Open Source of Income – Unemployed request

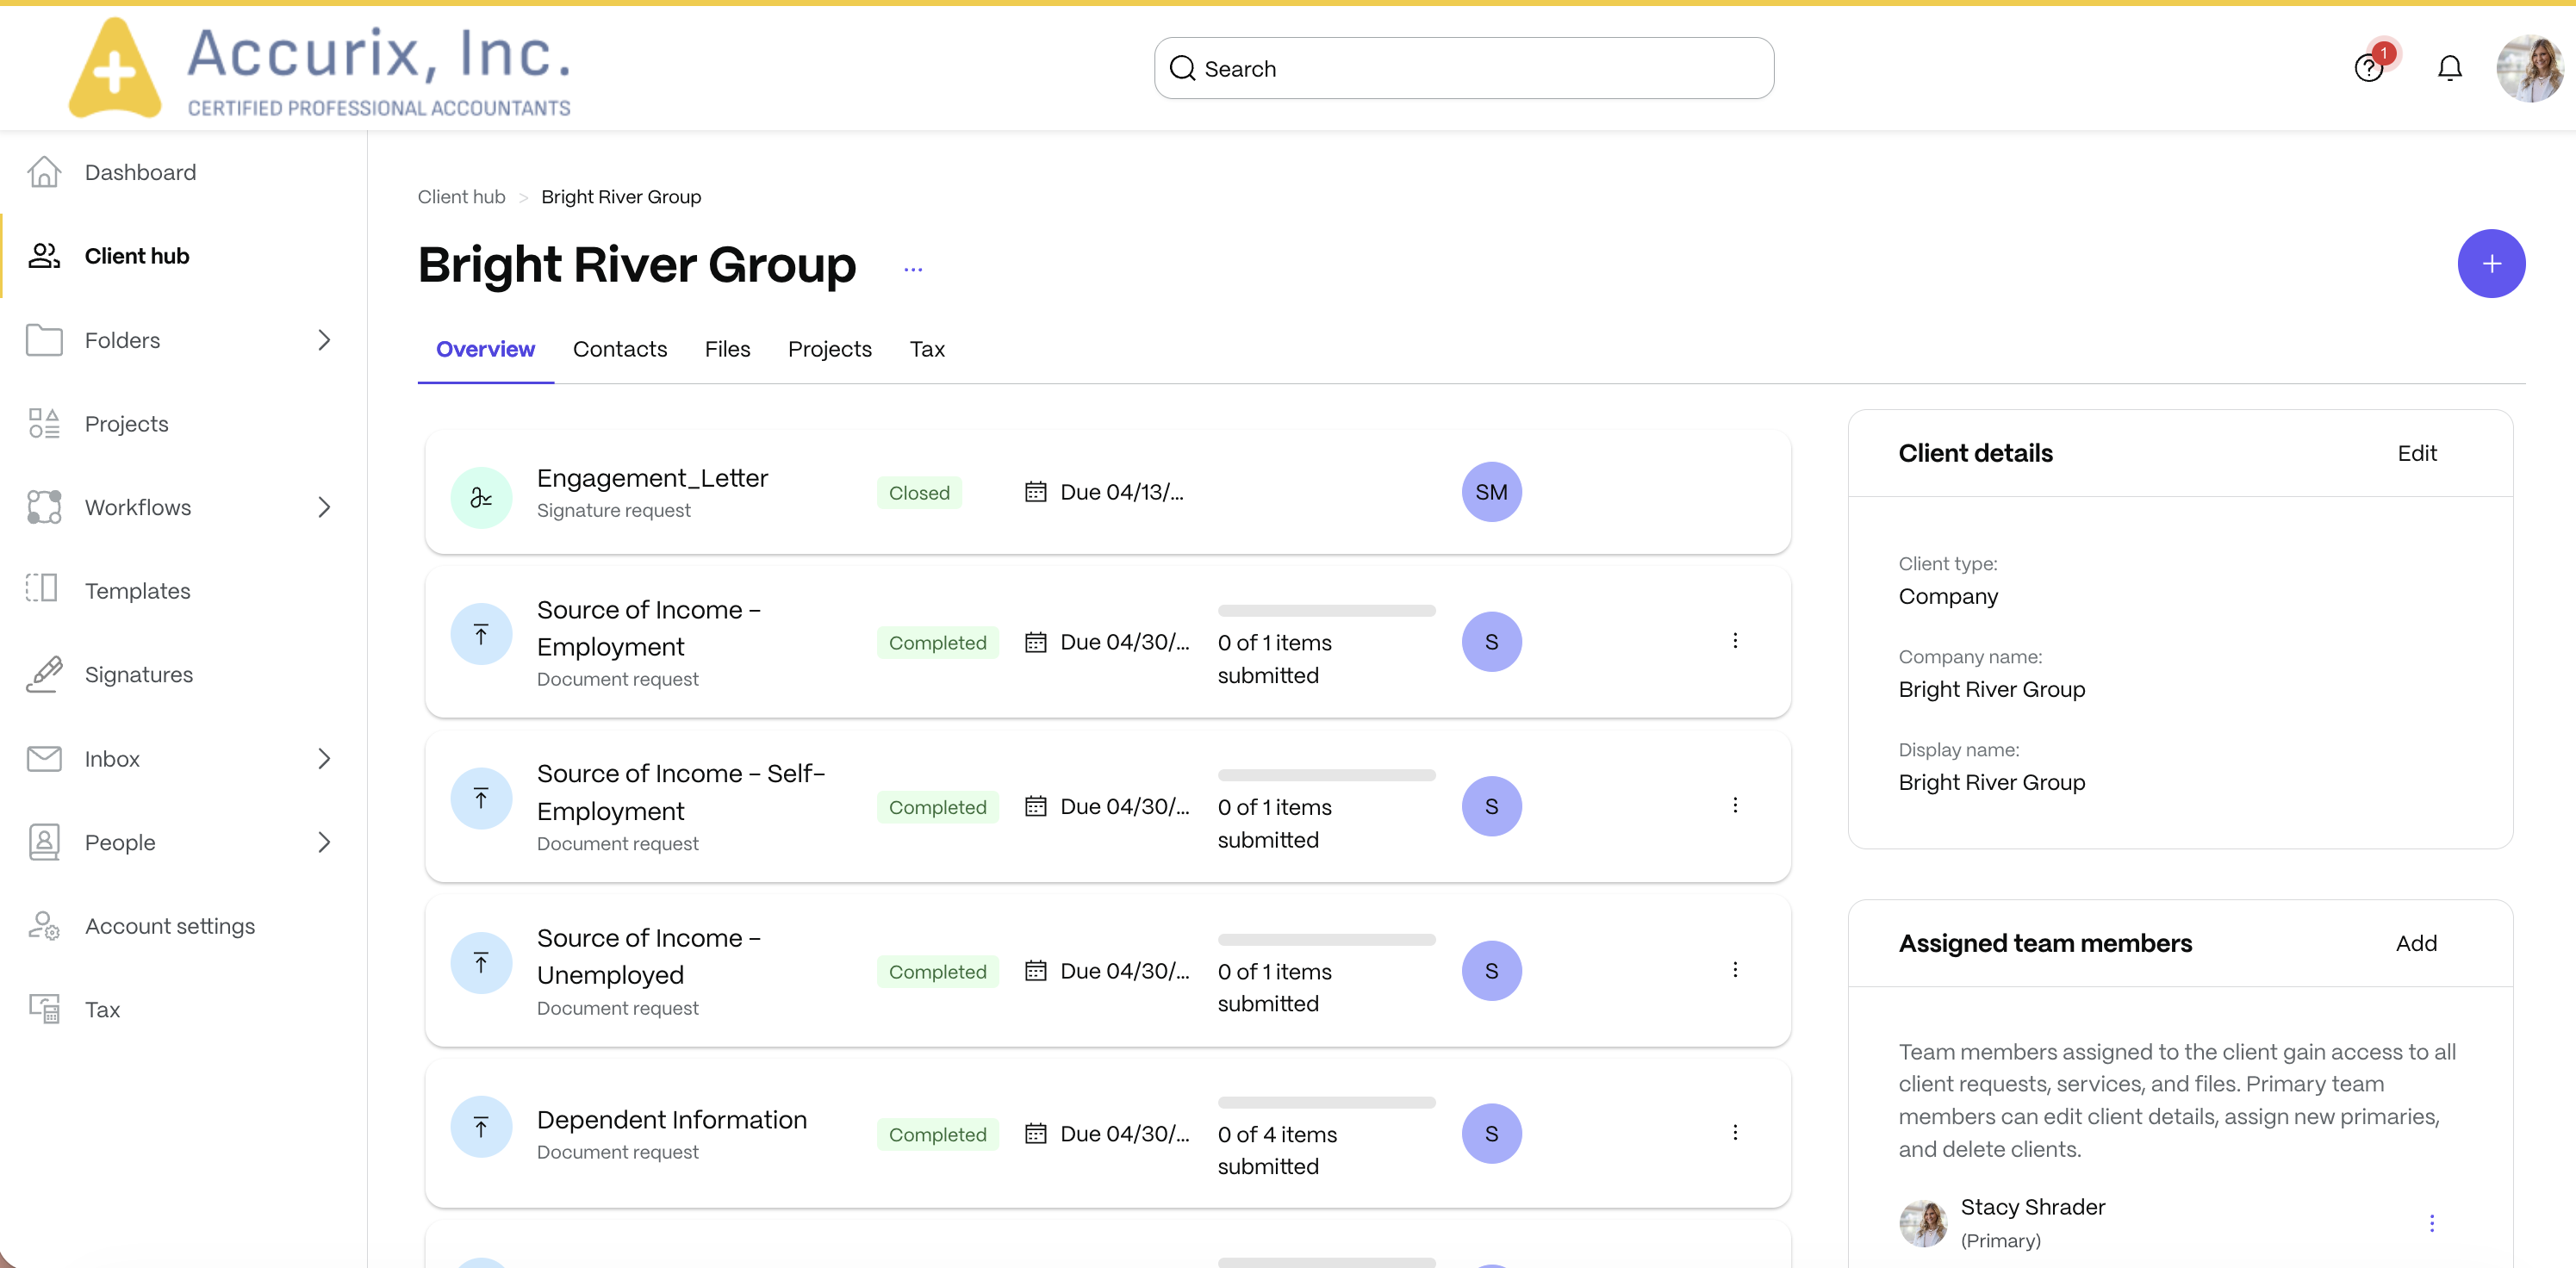[x=650, y=956]
